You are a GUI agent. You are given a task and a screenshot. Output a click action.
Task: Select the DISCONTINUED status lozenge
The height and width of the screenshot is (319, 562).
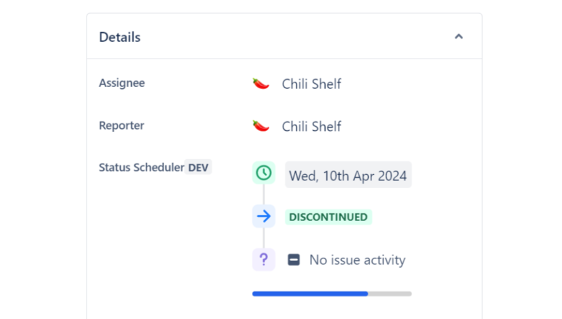point(328,217)
